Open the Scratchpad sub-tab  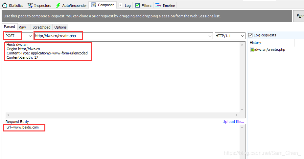[41, 27]
